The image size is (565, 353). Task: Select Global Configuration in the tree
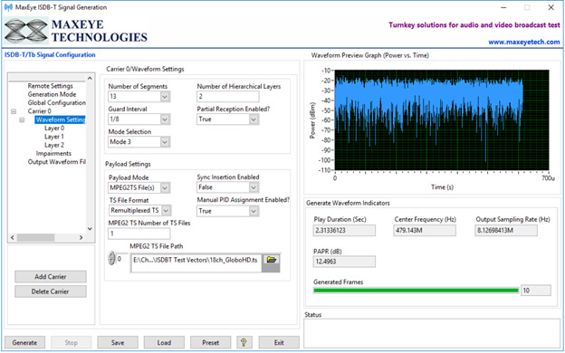point(56,103)
